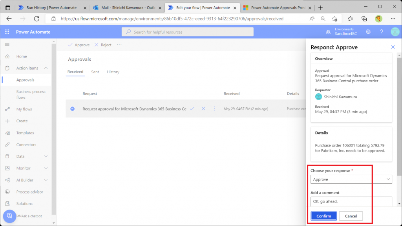Click the Details column header

click(x=293, y=94)
